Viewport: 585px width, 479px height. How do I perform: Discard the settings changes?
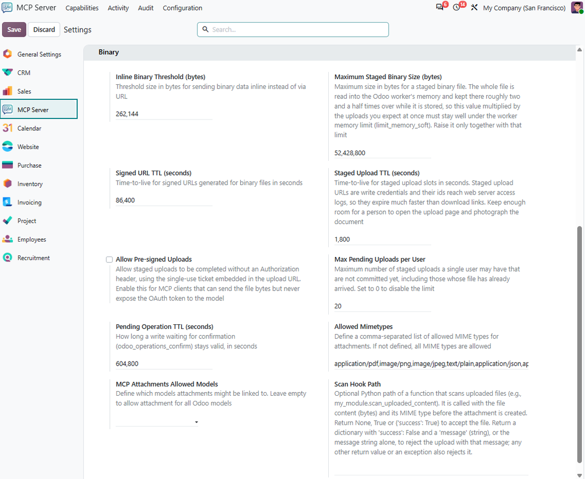[44, 29]
